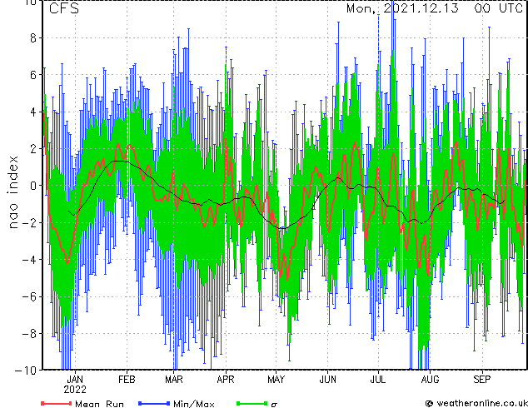Click the y-axis value -8
528x408 pixels.
tap(29, 333)
